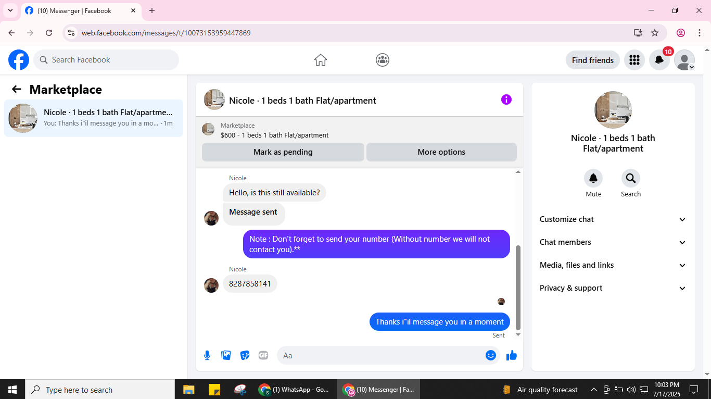711x399 pixels.
Task: Attach a file using the photo icon
Action: coord(226,355)
